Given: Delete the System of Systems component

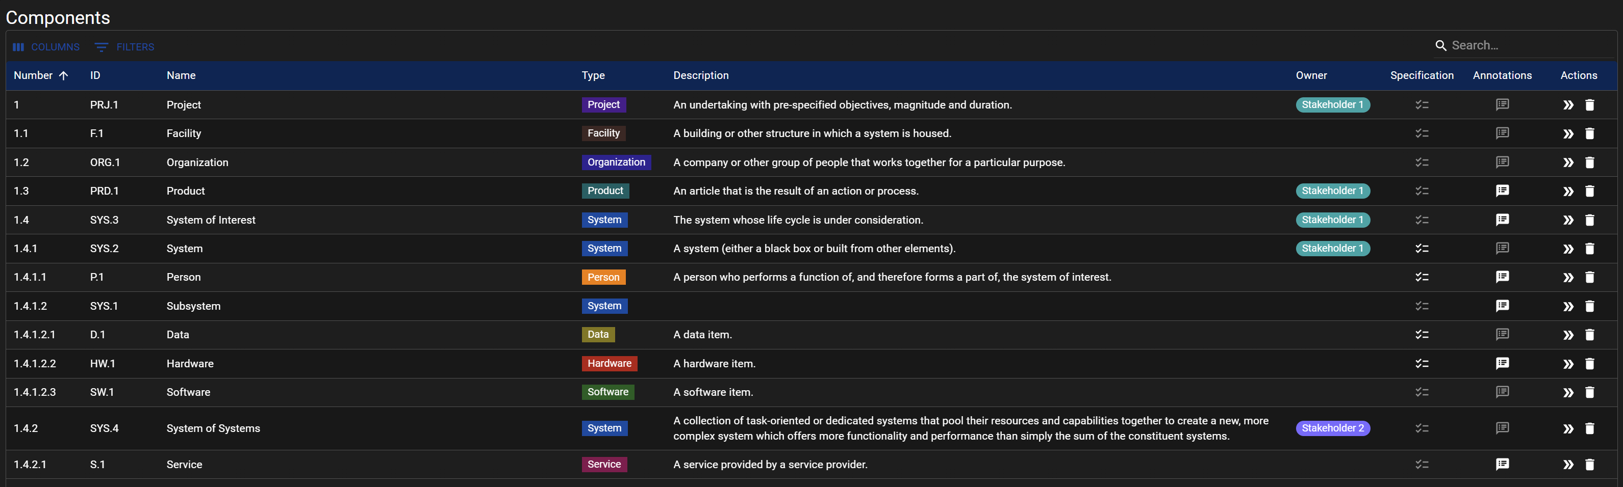Looking at the screenshot, I should [1589, 428].
